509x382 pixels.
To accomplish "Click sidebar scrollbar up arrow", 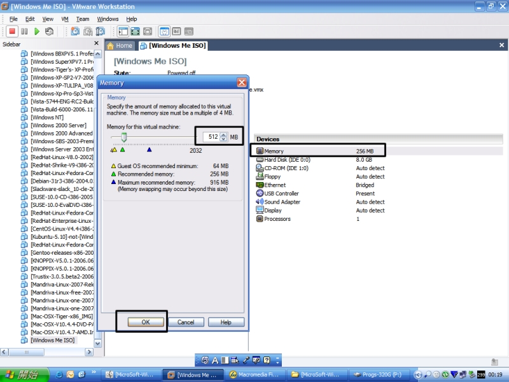I will click(98, 54).
